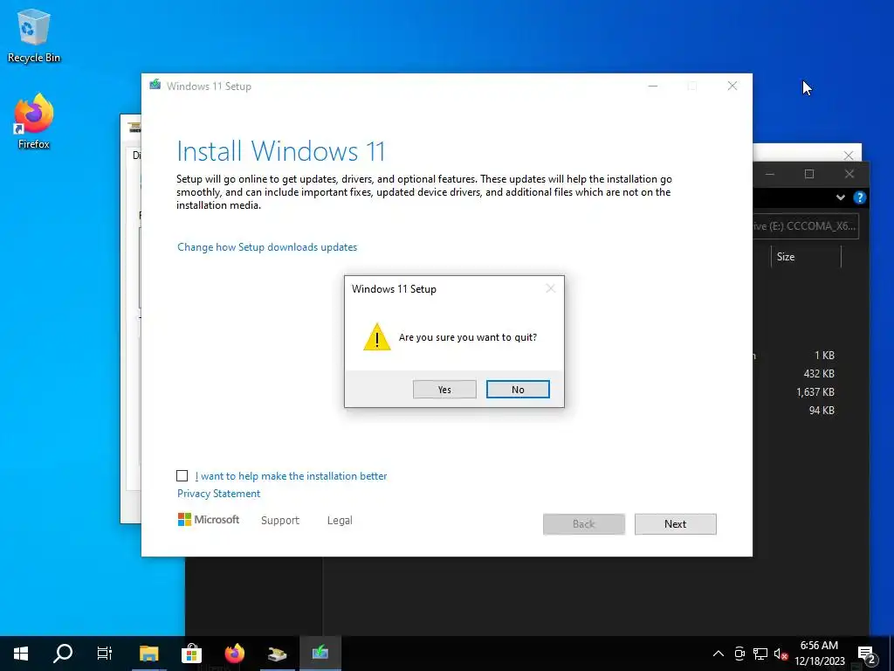This screenshot has width=894, height=671.
Task: Open the notification center icon
Action: pos(867,654)
